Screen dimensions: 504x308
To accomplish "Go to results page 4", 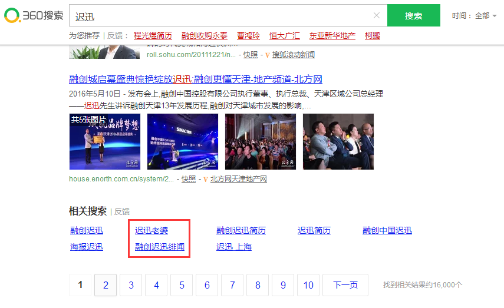I will coord(156,285).
